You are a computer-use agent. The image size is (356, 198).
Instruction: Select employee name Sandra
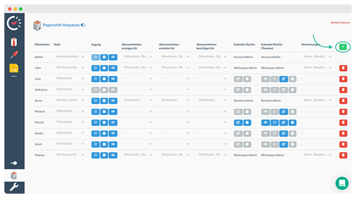click(39, 133)
